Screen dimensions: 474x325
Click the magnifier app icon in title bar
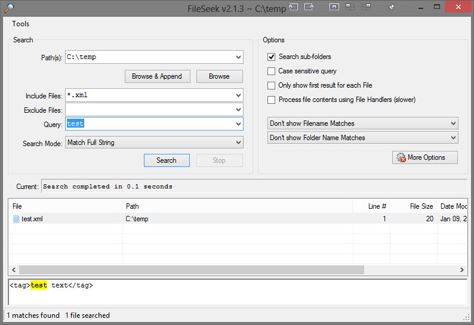pos(8,7)
